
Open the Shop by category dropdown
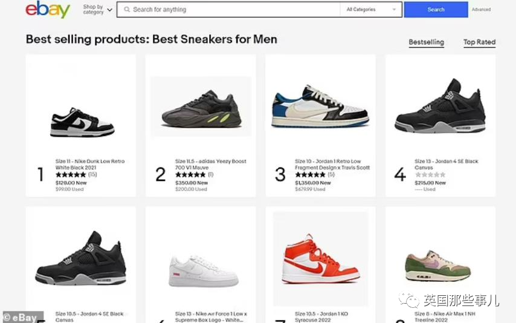[97, 10]
